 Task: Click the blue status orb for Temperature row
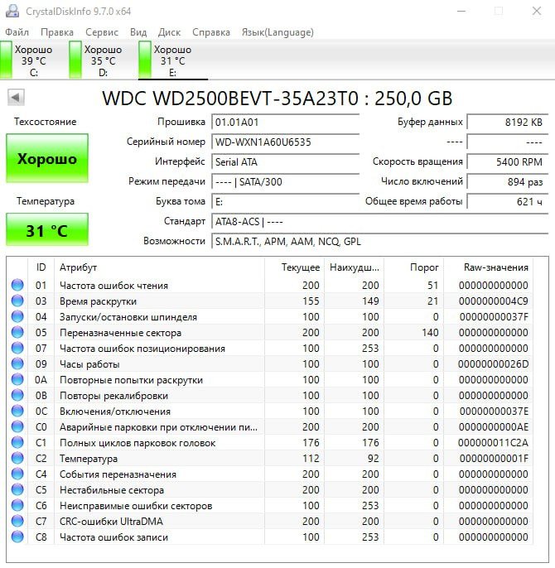click(17, 459)
